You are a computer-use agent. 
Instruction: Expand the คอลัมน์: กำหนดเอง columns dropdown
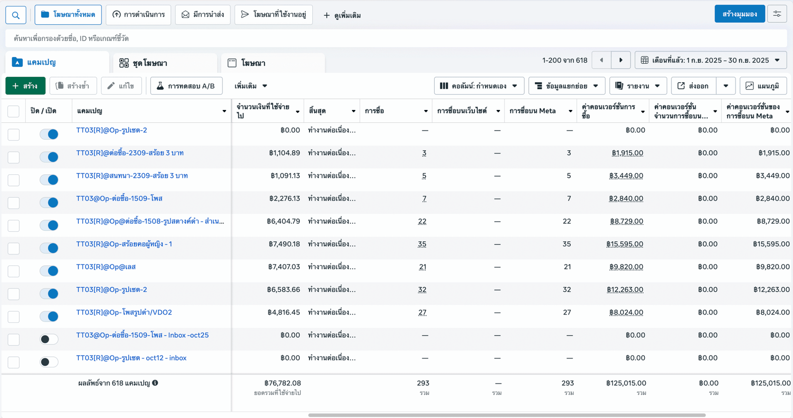(x=479, y=86)
